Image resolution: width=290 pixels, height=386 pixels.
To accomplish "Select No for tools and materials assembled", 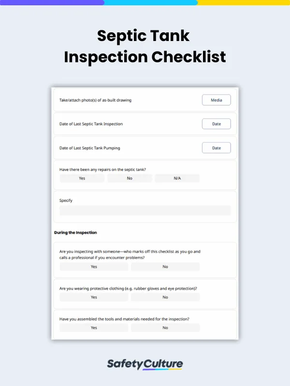I will tap(165, 328).
